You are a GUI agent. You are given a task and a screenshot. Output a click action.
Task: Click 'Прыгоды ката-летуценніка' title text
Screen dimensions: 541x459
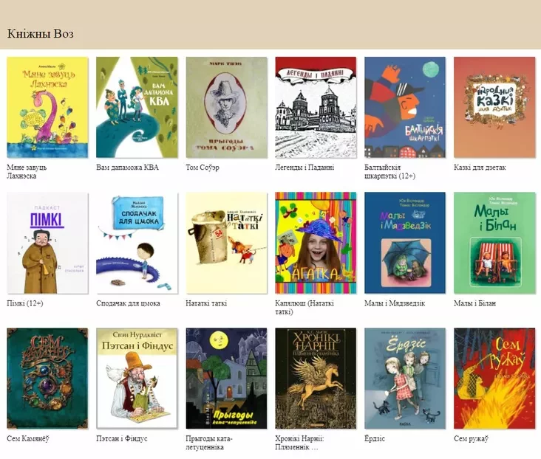click(209, 443)
